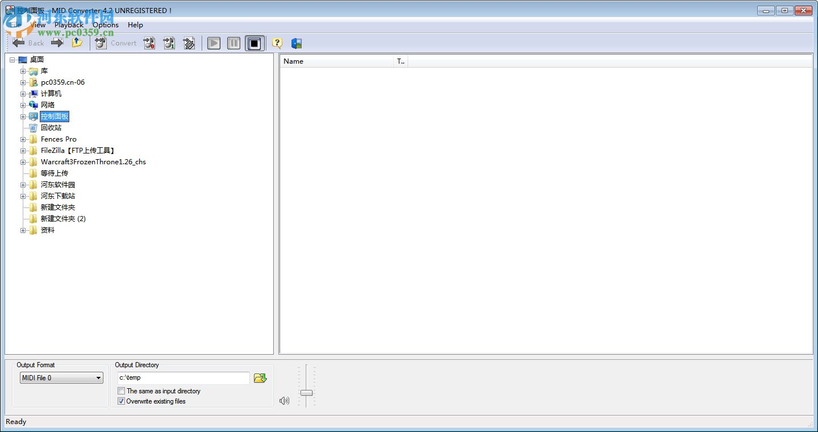This screenshot has height=432, width=818.
Task: Select 'Warcraft3FrozenThrone1.26_chs' in the tree
Action: [93, 162]
